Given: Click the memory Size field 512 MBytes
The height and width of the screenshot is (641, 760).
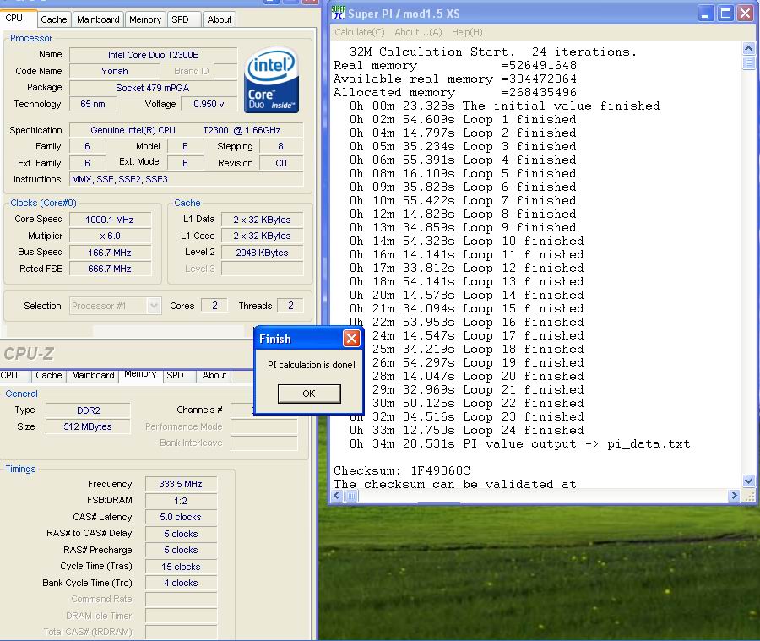Looking at the screenshot, I should pos(88,426).
